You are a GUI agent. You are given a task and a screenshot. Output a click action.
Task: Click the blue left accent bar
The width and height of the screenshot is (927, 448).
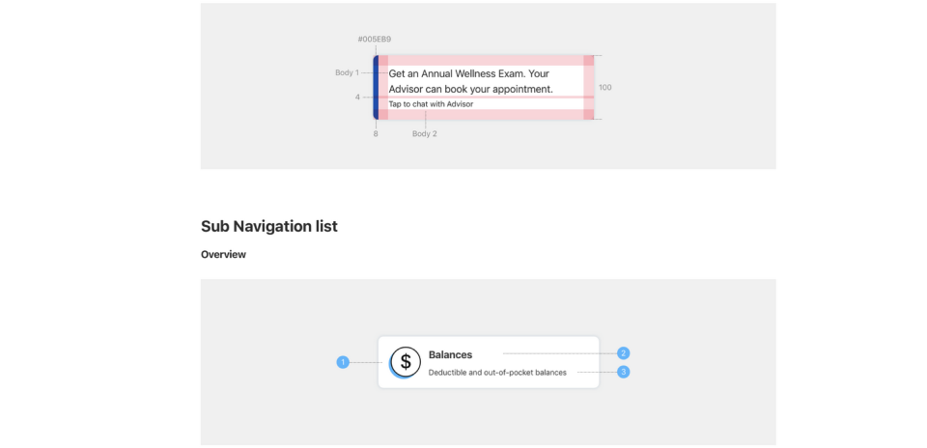pos(376,88)
